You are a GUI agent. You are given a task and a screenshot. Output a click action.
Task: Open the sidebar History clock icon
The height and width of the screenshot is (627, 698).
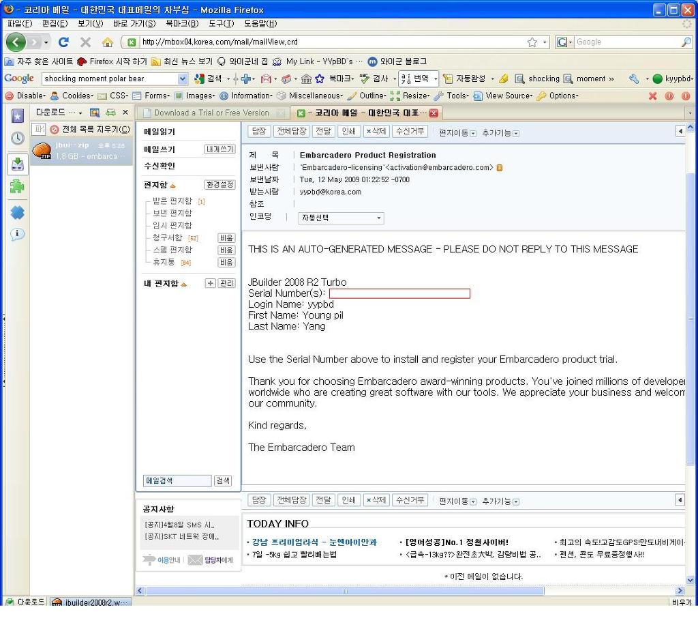[17, 138]
